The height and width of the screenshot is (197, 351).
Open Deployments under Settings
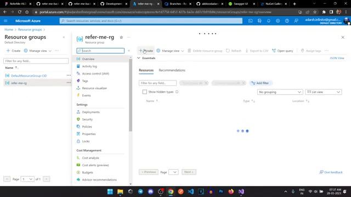point(90,112)
